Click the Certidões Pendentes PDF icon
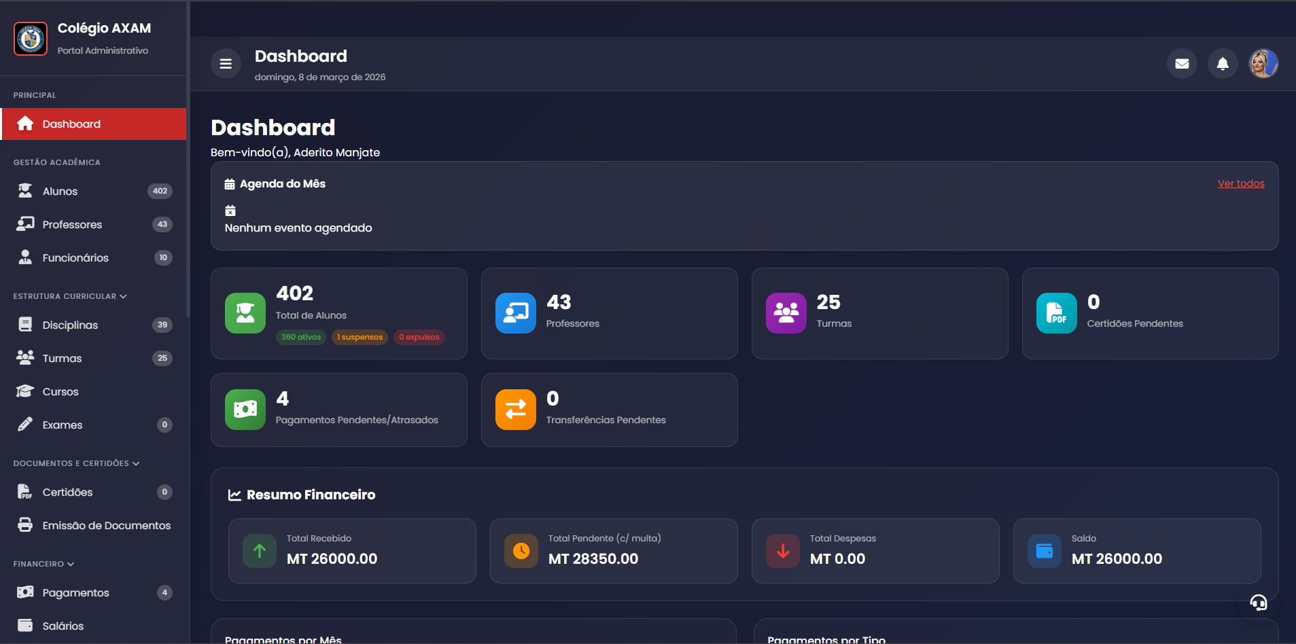 click(x=1055, y=313)
